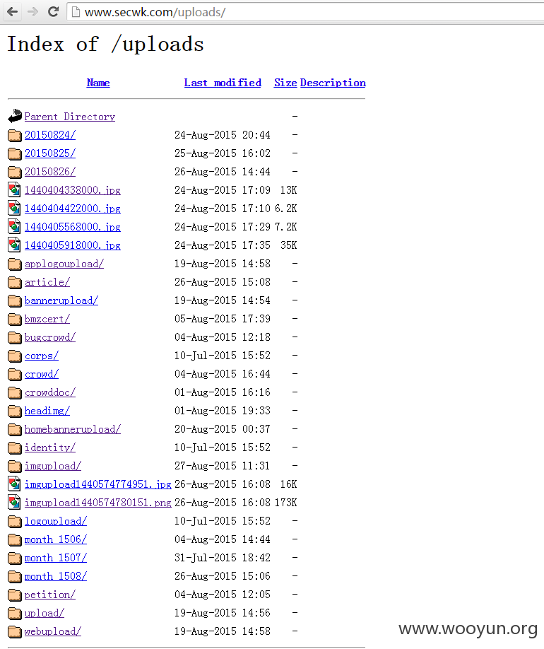Image resolution: width=544 pixels, height=649 pixels.
Task: Click folder icon beside article/
Action: coord(15,282)
